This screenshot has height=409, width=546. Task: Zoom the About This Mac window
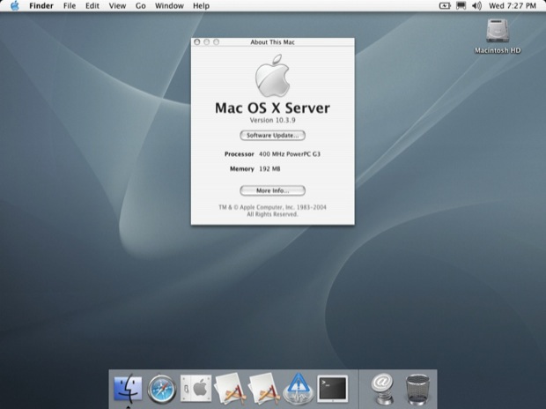(217, 41)
